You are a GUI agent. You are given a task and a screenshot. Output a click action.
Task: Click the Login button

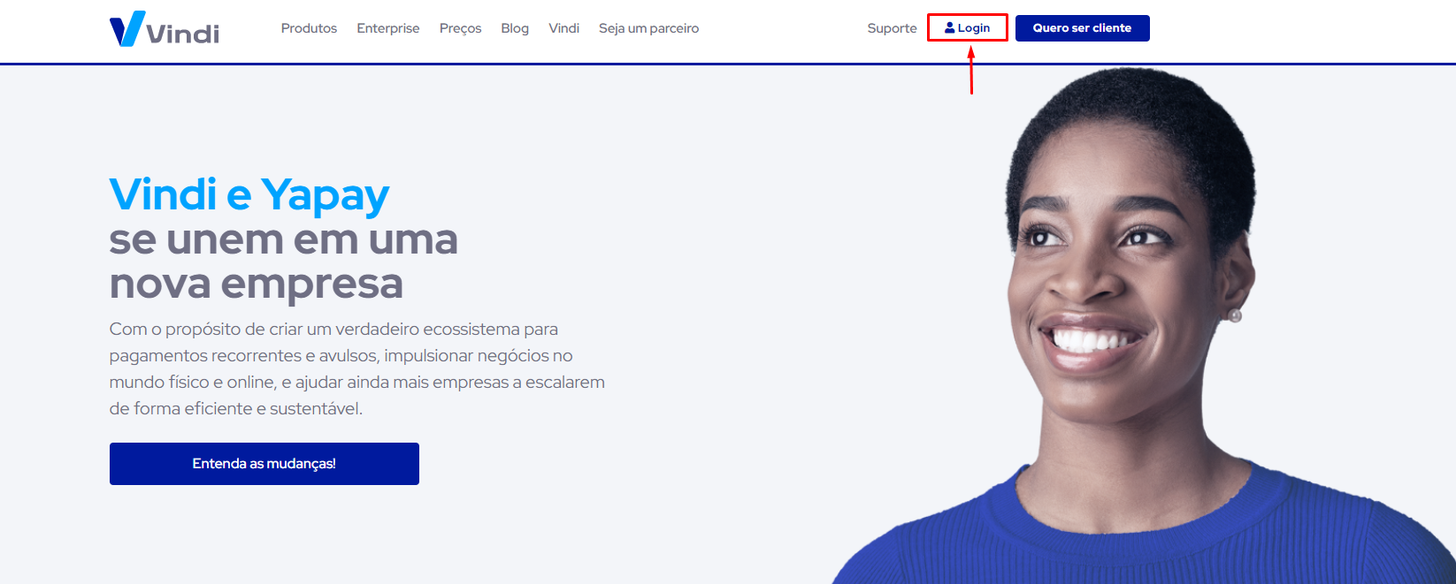pyautogui.click(x=968, y=27)
